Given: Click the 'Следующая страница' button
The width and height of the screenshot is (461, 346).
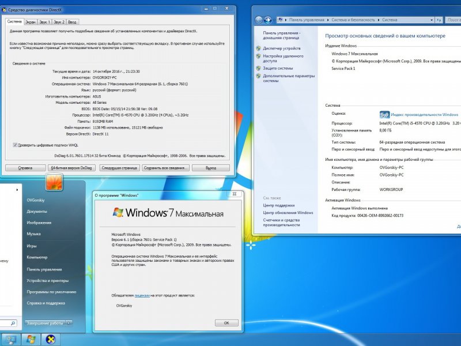Looking at the screenshot, I should [119, 168].
